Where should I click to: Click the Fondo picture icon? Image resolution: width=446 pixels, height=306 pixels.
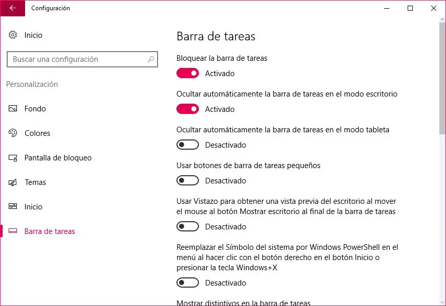point(13,109)
